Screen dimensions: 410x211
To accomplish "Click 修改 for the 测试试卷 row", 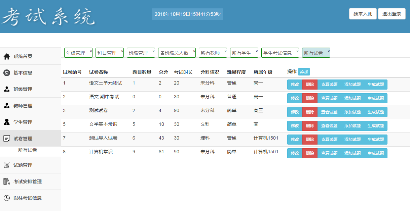I will point(295,112).
